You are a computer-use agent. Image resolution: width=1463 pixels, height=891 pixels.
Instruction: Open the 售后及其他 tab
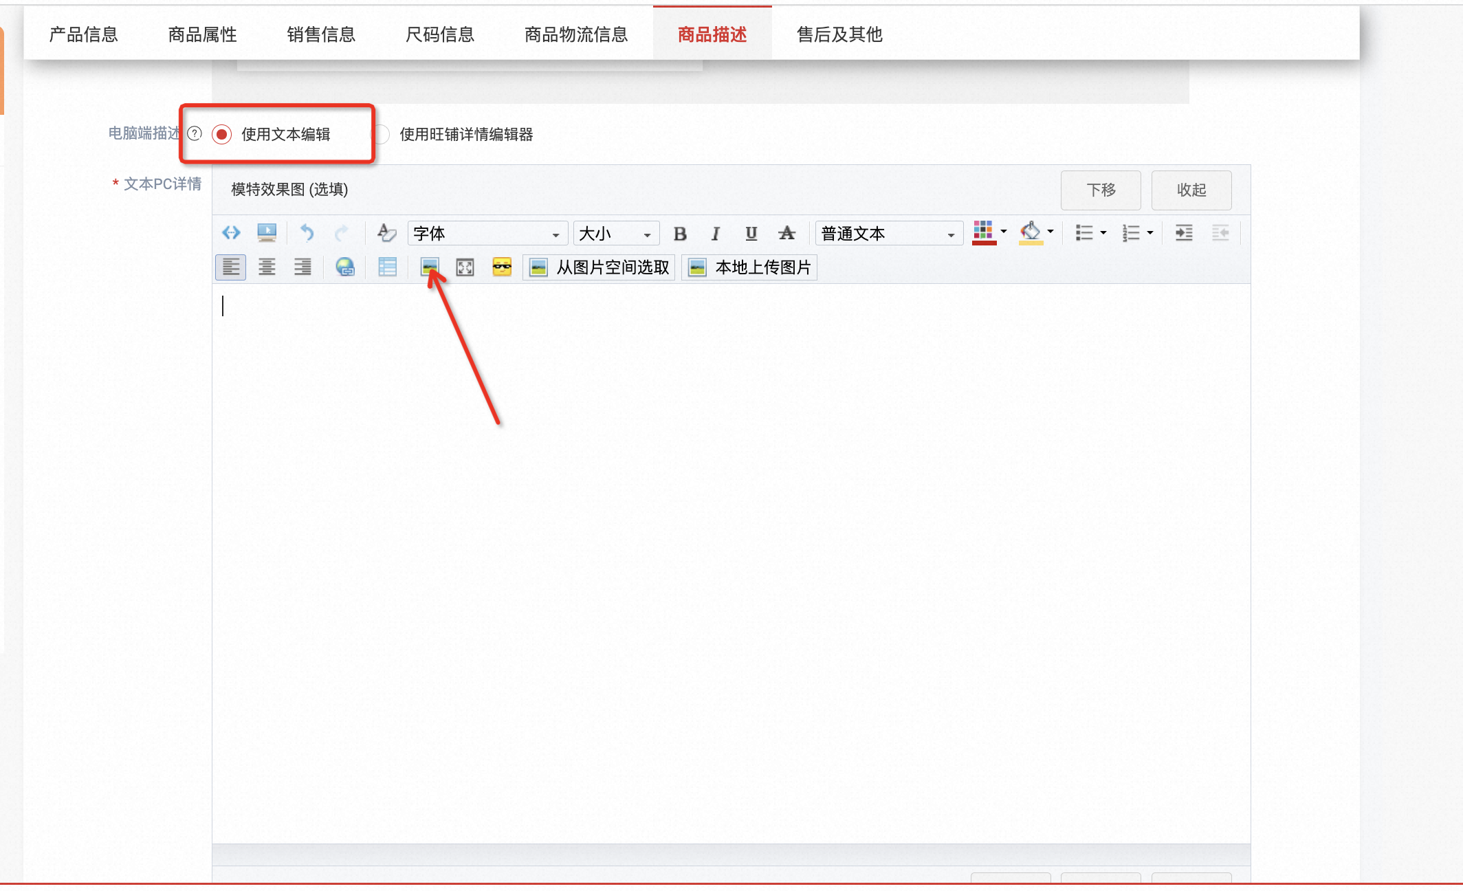pyautogui.click(x=839, y=34)
